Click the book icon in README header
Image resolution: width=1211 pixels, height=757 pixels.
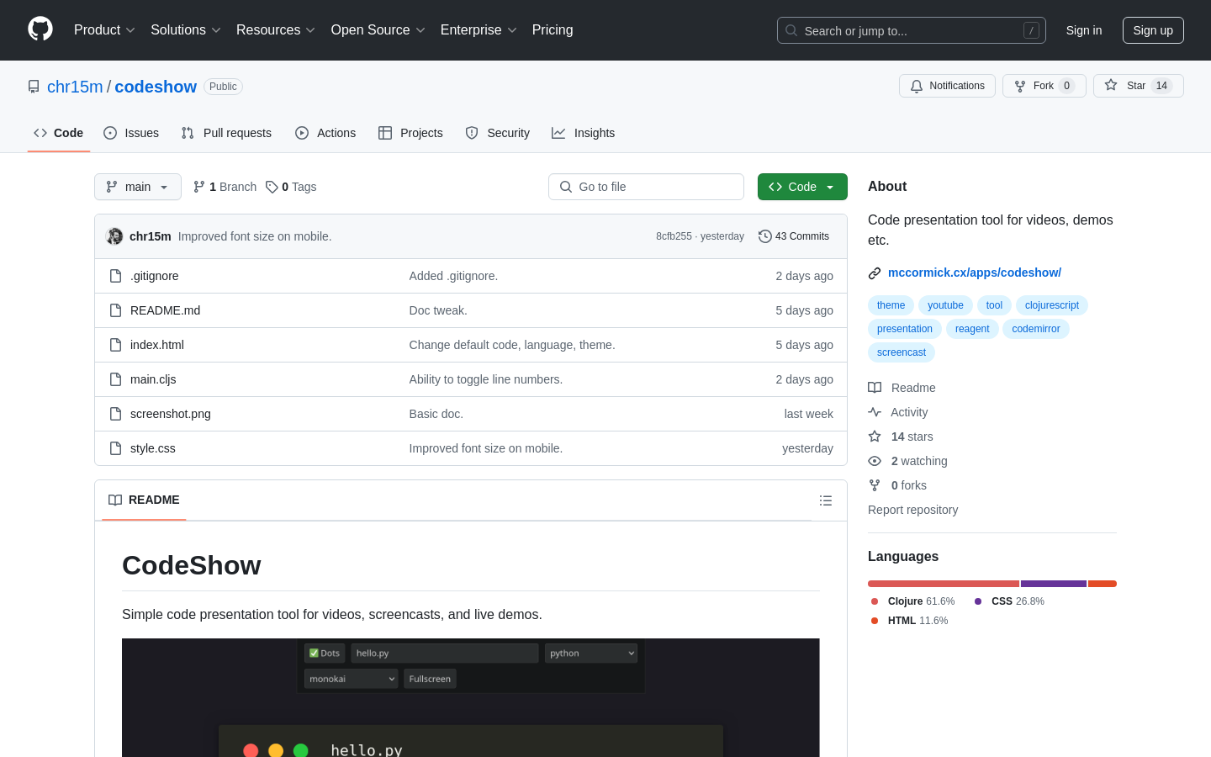click(x=115, y=500)
